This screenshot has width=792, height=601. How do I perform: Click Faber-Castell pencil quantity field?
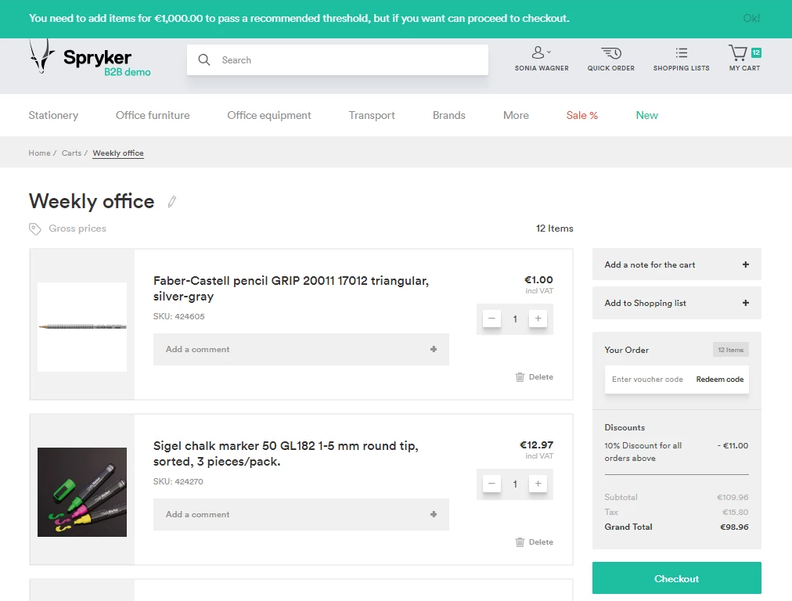coord(515,318)
